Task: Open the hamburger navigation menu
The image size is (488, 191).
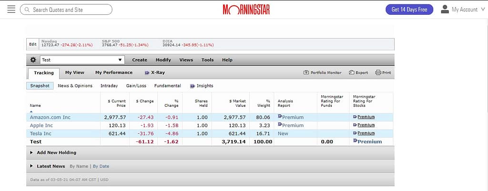Action: click(x=11, y=10)
